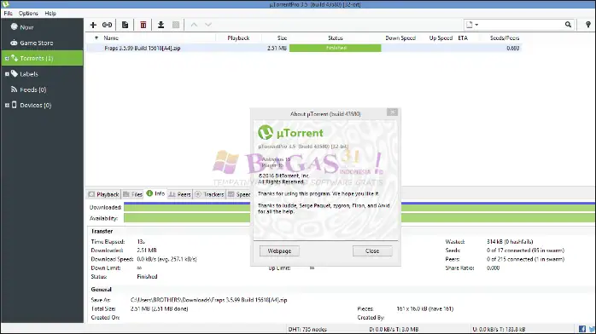Viewport: 596px width, 334px height.
Task: Expand the Devices tree node
Action: pyautogui.click(x=7, y=105)
